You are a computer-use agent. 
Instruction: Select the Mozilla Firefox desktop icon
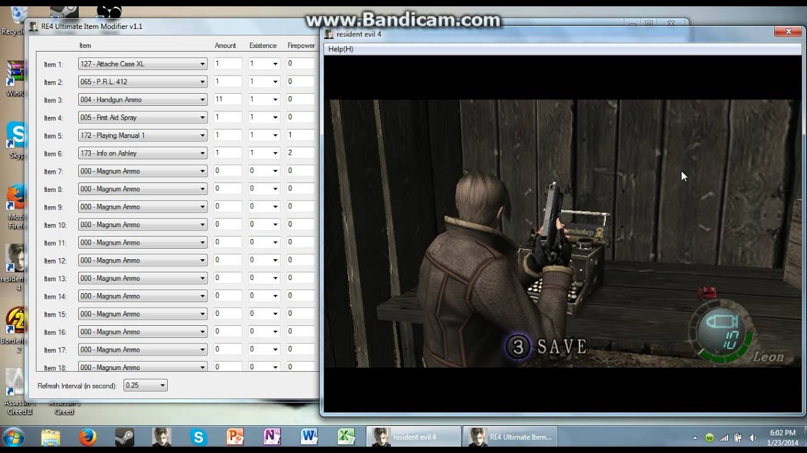pos(15,206)
